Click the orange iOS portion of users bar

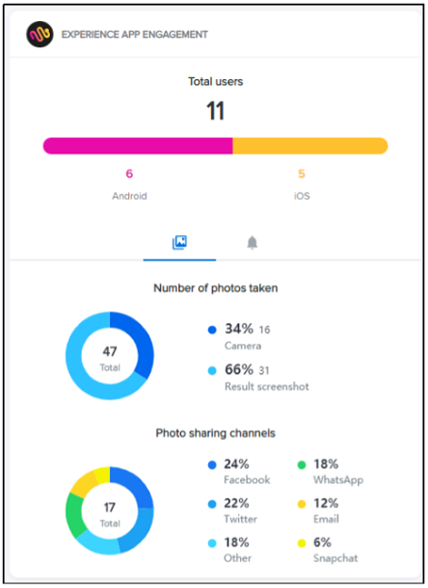(310, 146)
